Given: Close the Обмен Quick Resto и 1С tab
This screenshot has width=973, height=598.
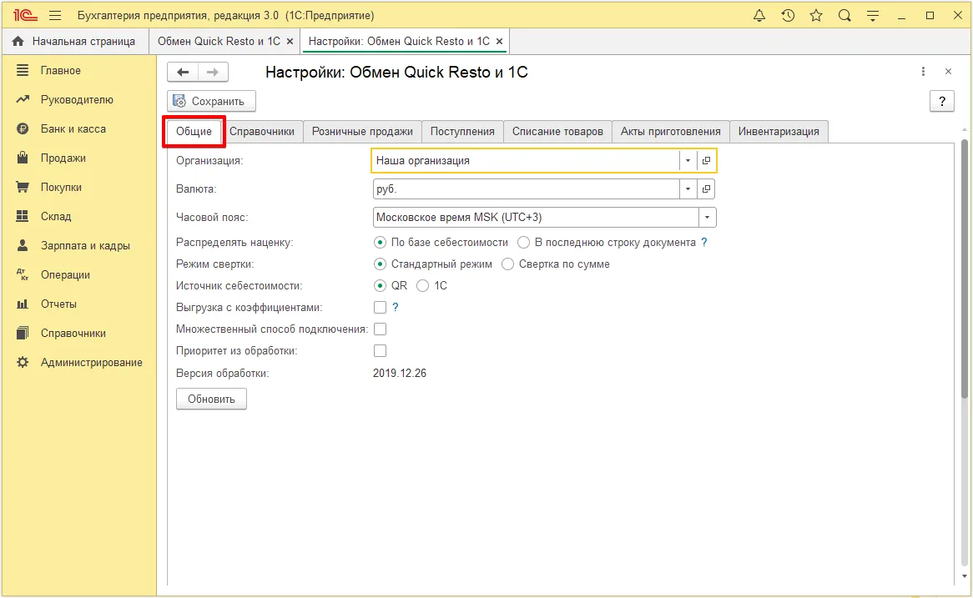Looking at the screenshot, I should tap(290, 42).
